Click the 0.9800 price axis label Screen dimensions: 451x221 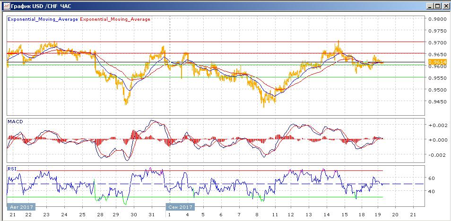437,19
